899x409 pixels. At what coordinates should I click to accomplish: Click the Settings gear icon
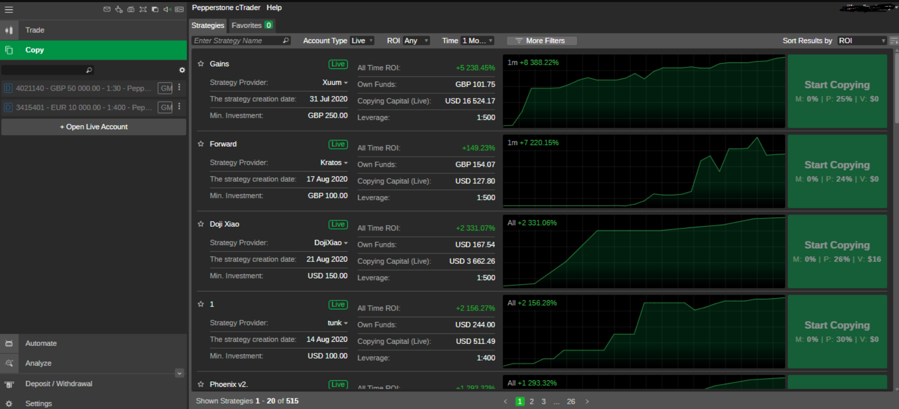9,404
